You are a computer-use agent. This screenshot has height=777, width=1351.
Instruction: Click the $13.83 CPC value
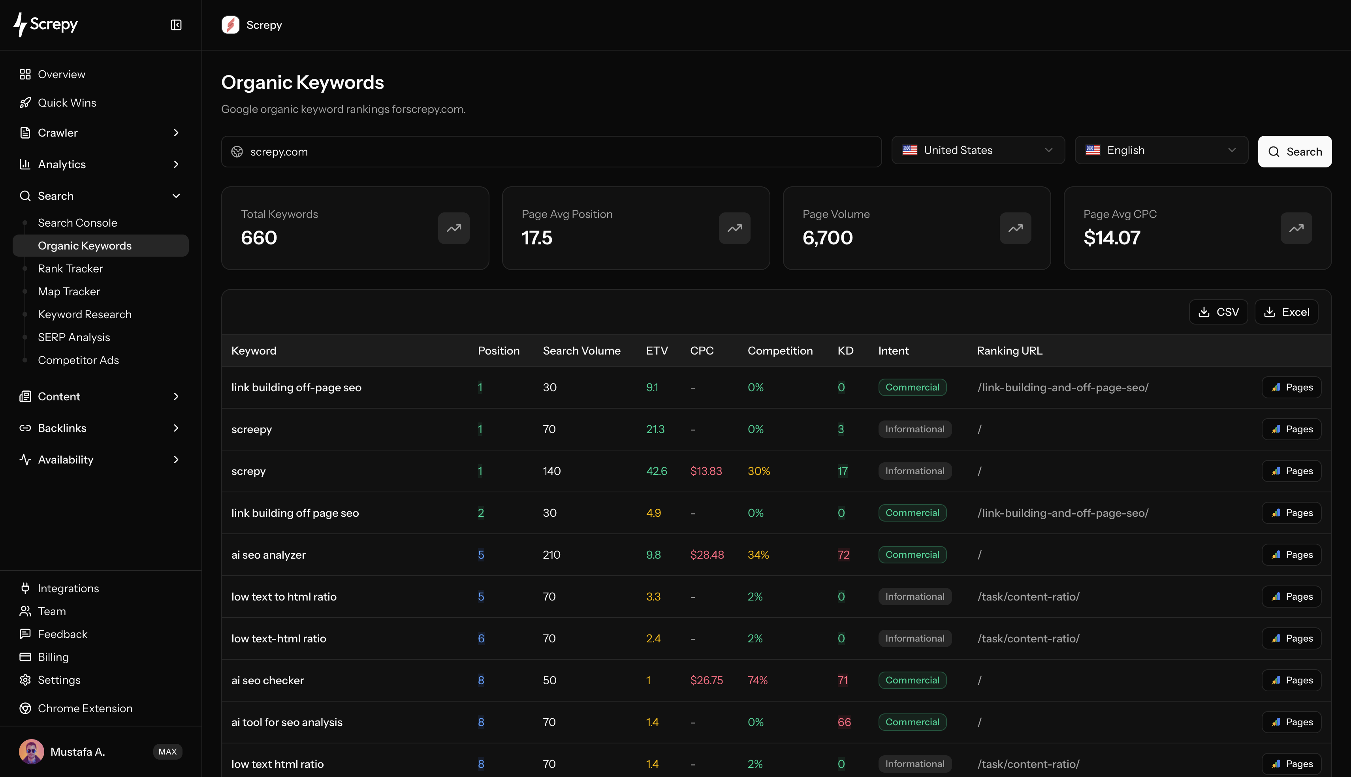pyautogui.click(x=706, y=471)
